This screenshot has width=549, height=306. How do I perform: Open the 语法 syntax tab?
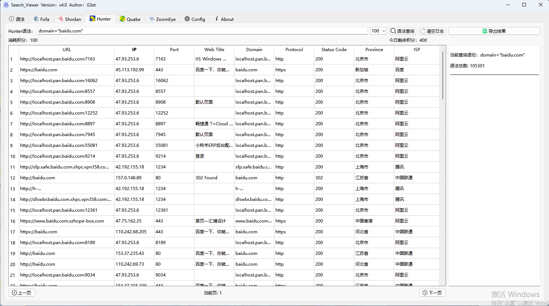tap(17, 19)
